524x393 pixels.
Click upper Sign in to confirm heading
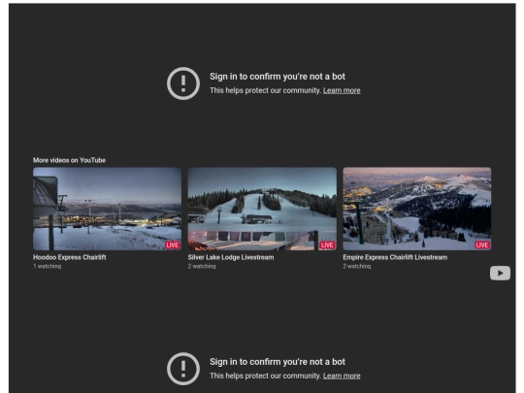tap(278, 77)
